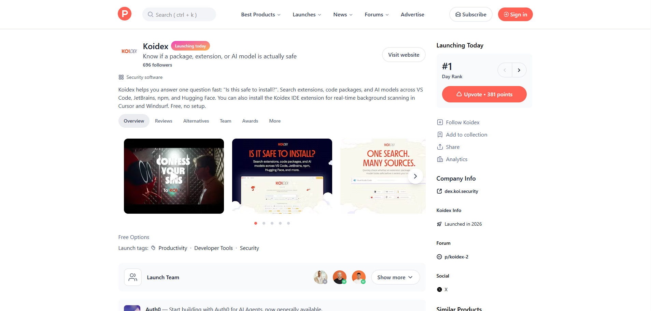Click the search input field
This screenshot has width=651, height=311.
[179, 14]
